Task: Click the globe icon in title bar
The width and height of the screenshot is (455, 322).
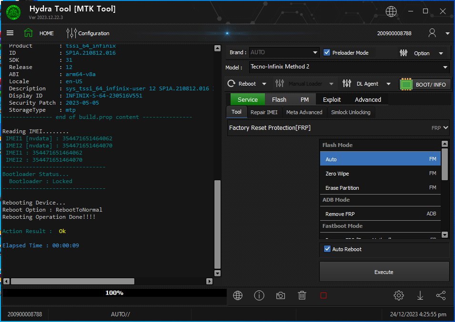Action: click(391, 11)
